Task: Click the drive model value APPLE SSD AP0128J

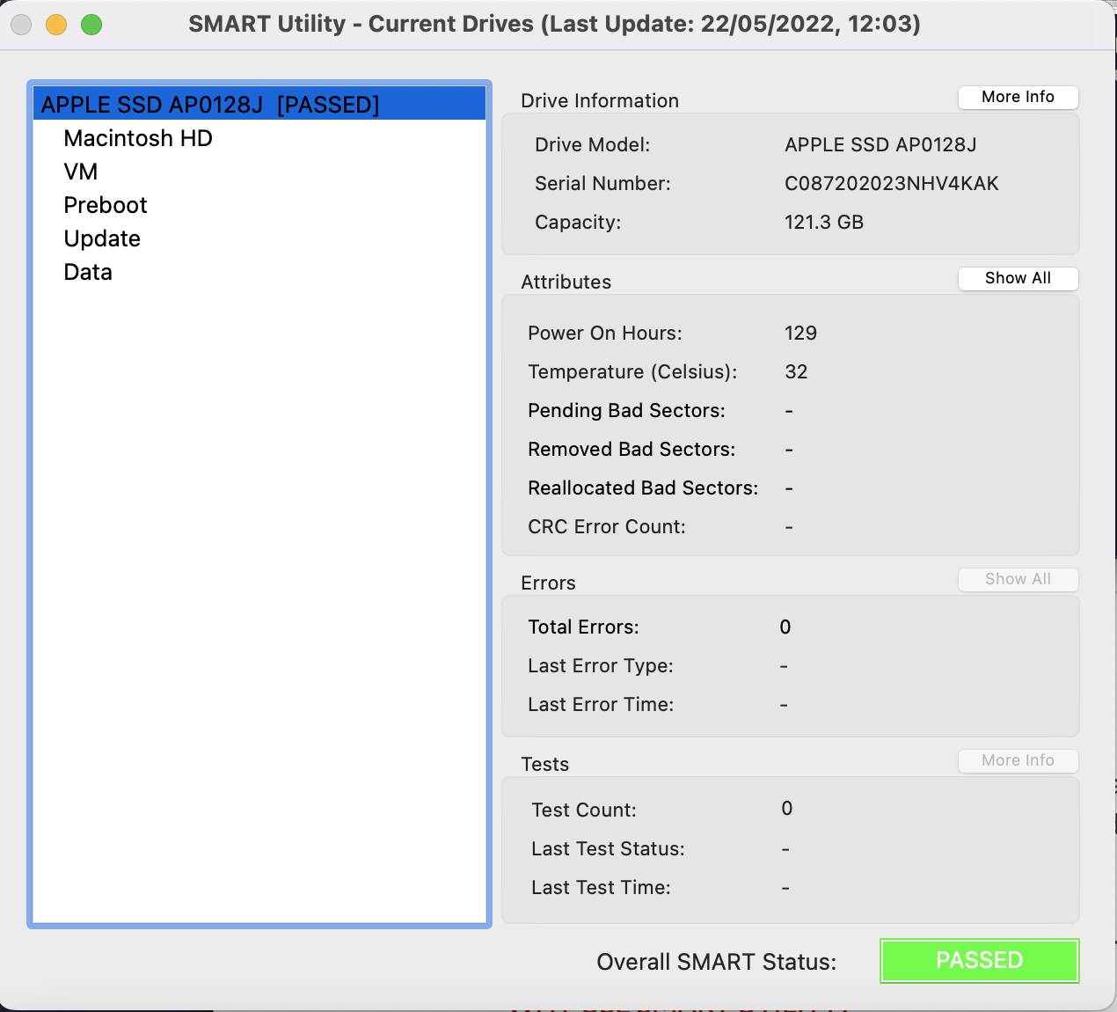Action: (880, 144)
